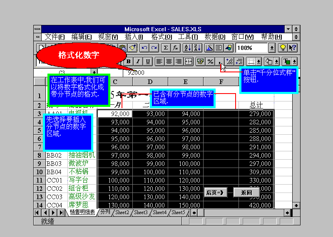This screenshot has height=237, width=333.
Task: Open the 格式(O) menu
Action: 162,37
